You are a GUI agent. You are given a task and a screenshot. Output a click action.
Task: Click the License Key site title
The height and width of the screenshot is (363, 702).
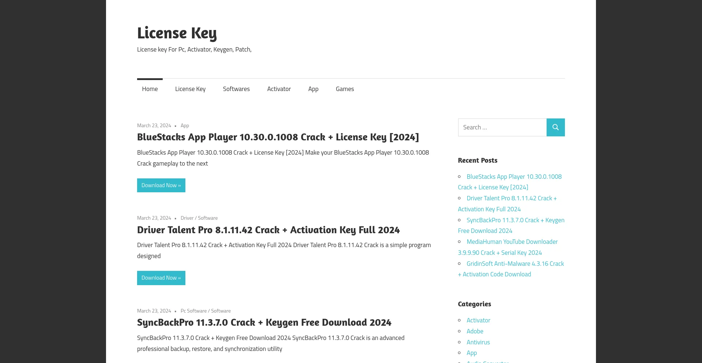tap(177, 33)
